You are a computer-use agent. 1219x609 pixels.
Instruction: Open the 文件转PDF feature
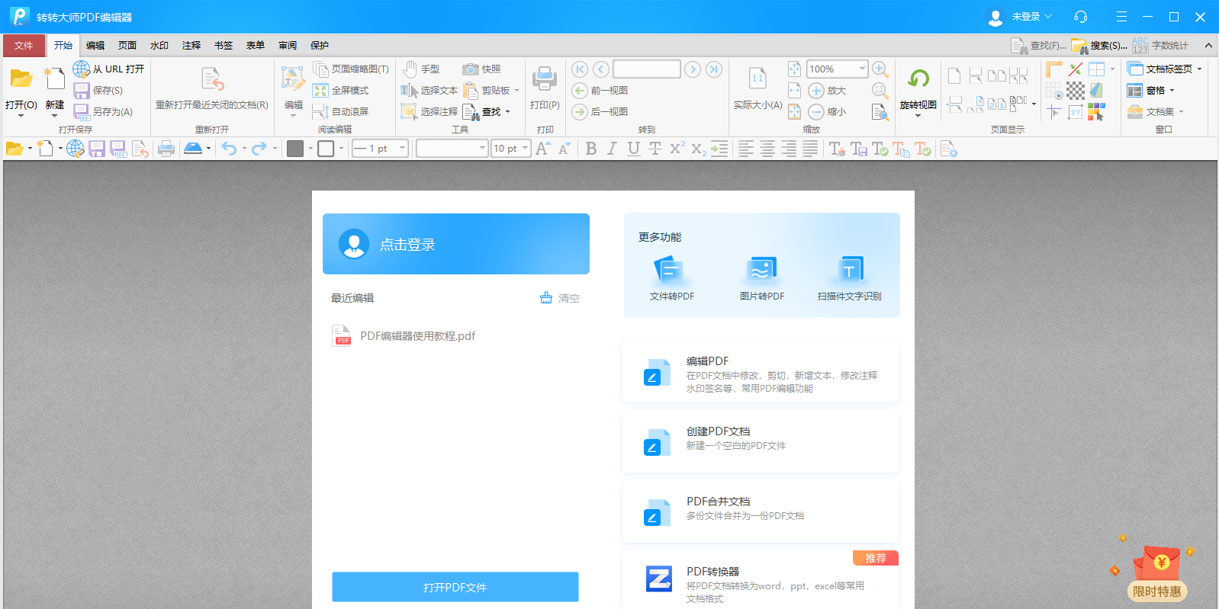coord(672,278)
